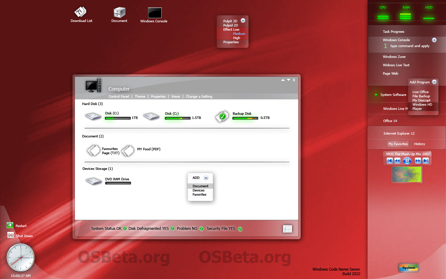
Task: Switch to the History tab
Action: coord(419,144)
